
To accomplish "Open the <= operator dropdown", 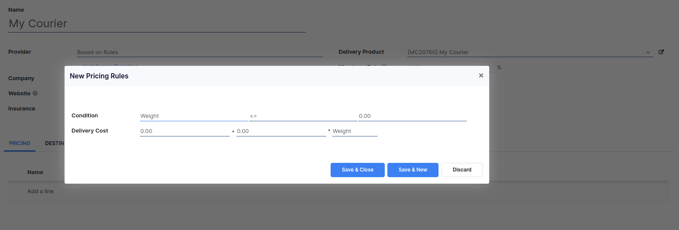I will 303,116.
